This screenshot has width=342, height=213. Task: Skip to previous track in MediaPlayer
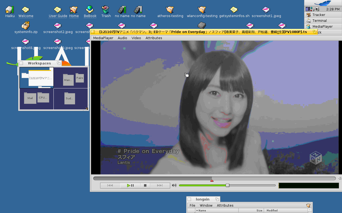pos(110,186)
